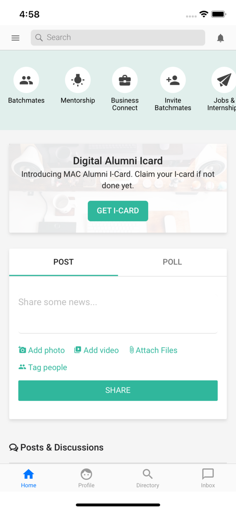236x511 pixels.
Task: Open the Batchmates section icon
Action: [x=26, y=80]
